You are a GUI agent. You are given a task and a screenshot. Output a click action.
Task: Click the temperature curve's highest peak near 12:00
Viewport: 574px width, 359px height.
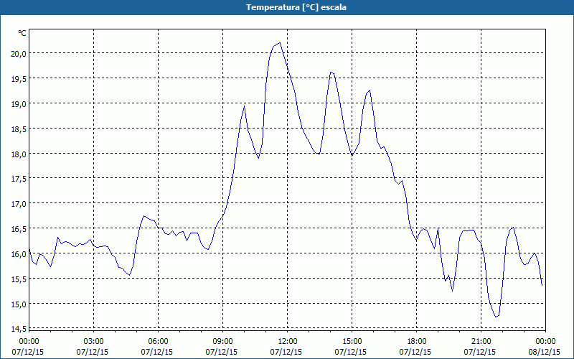coord(280,43)
